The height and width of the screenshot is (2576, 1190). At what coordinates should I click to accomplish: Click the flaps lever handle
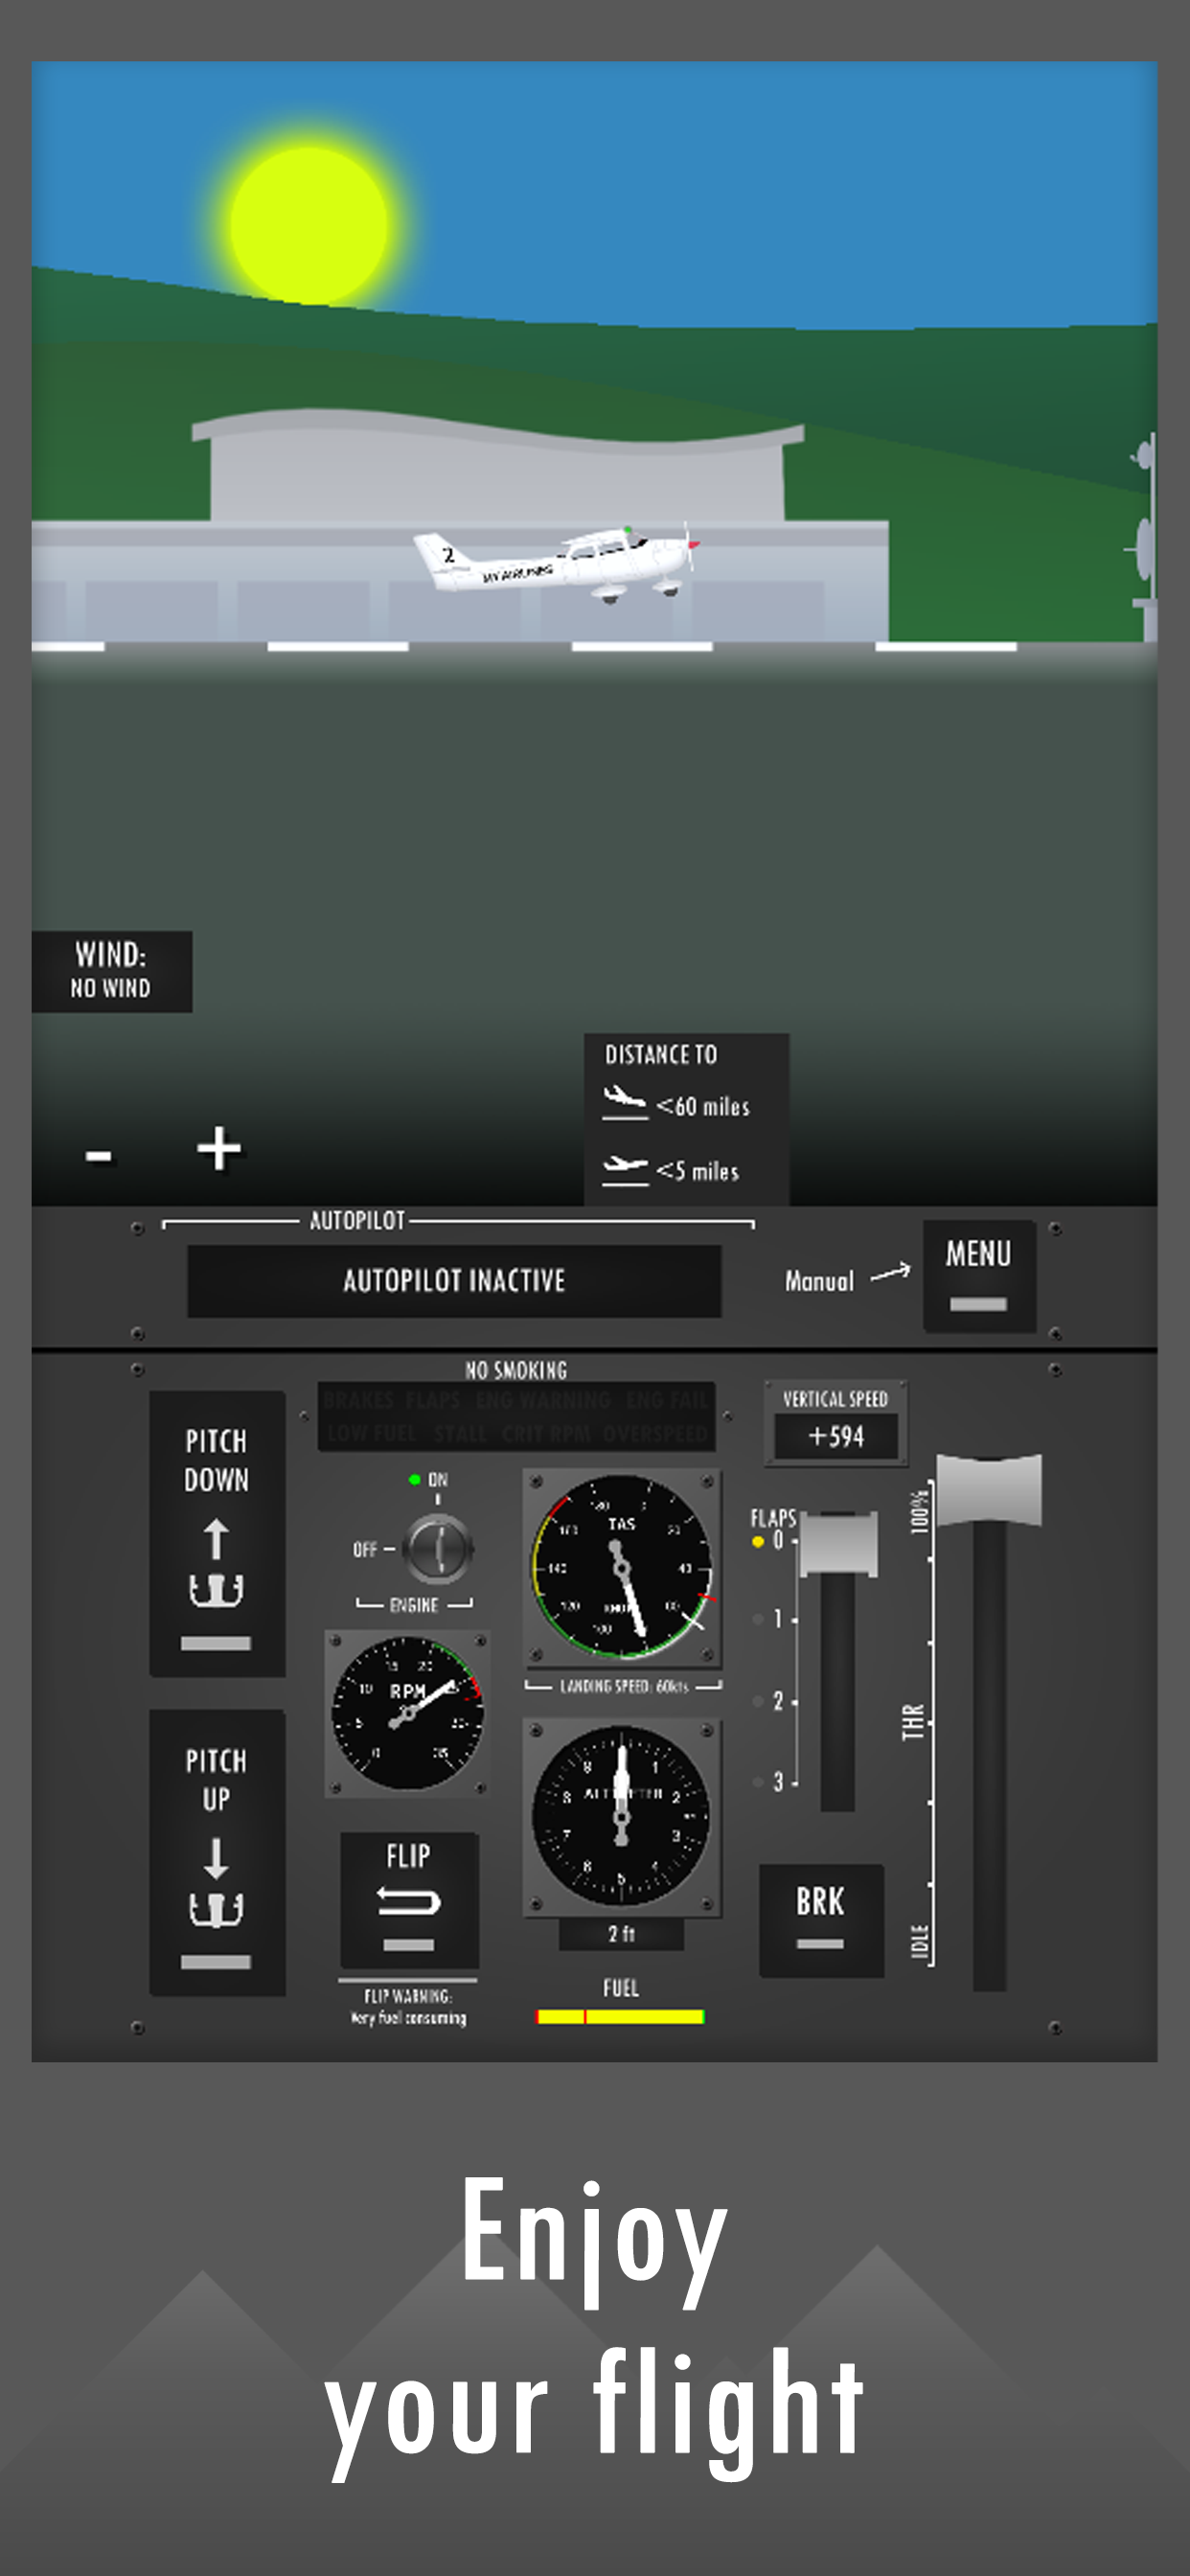tap(838, 1543)
